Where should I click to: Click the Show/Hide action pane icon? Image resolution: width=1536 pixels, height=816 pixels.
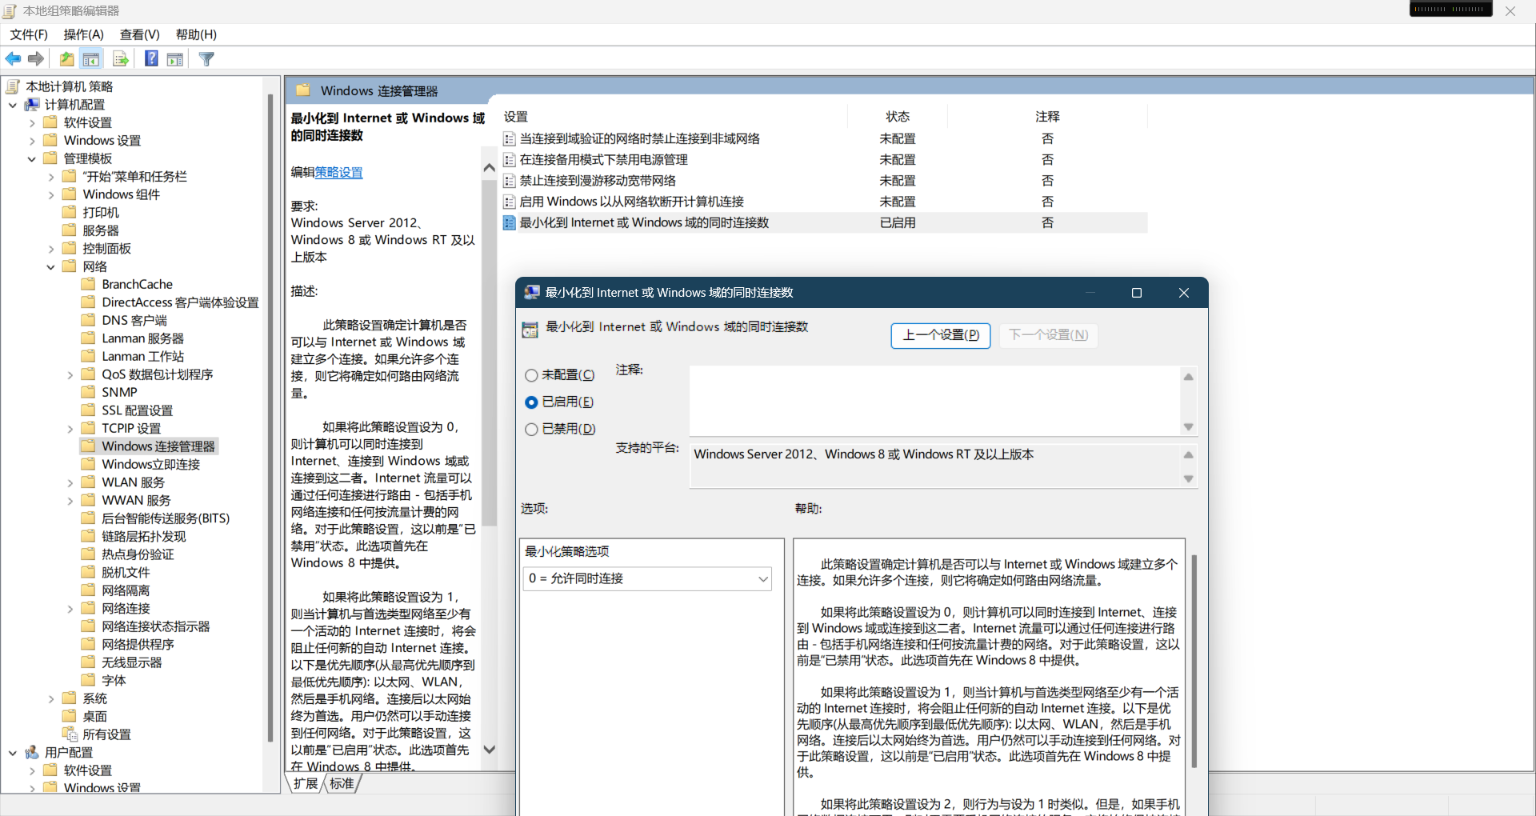pos(175,59)
